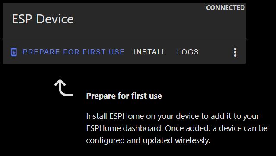Screen dimensions: 276x156
Task: Open the INSTALL action
Action: point(150,52)
